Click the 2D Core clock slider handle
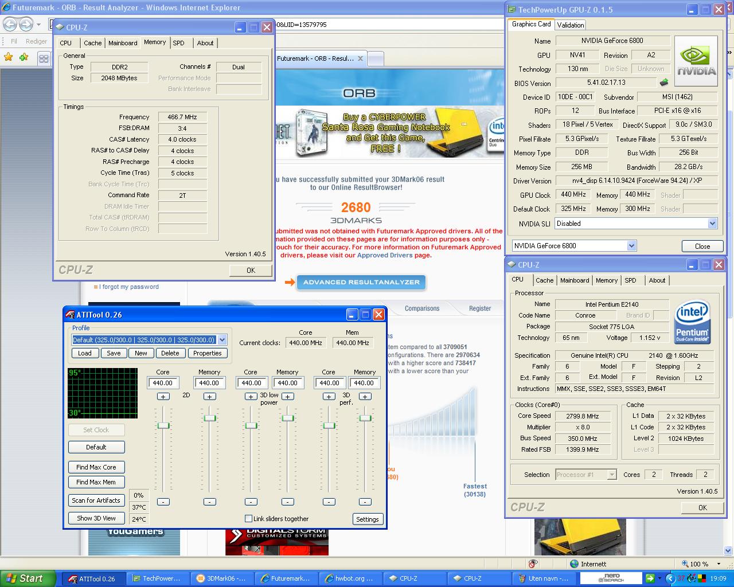This screenshot has width=734, height=587. (163, 425)
